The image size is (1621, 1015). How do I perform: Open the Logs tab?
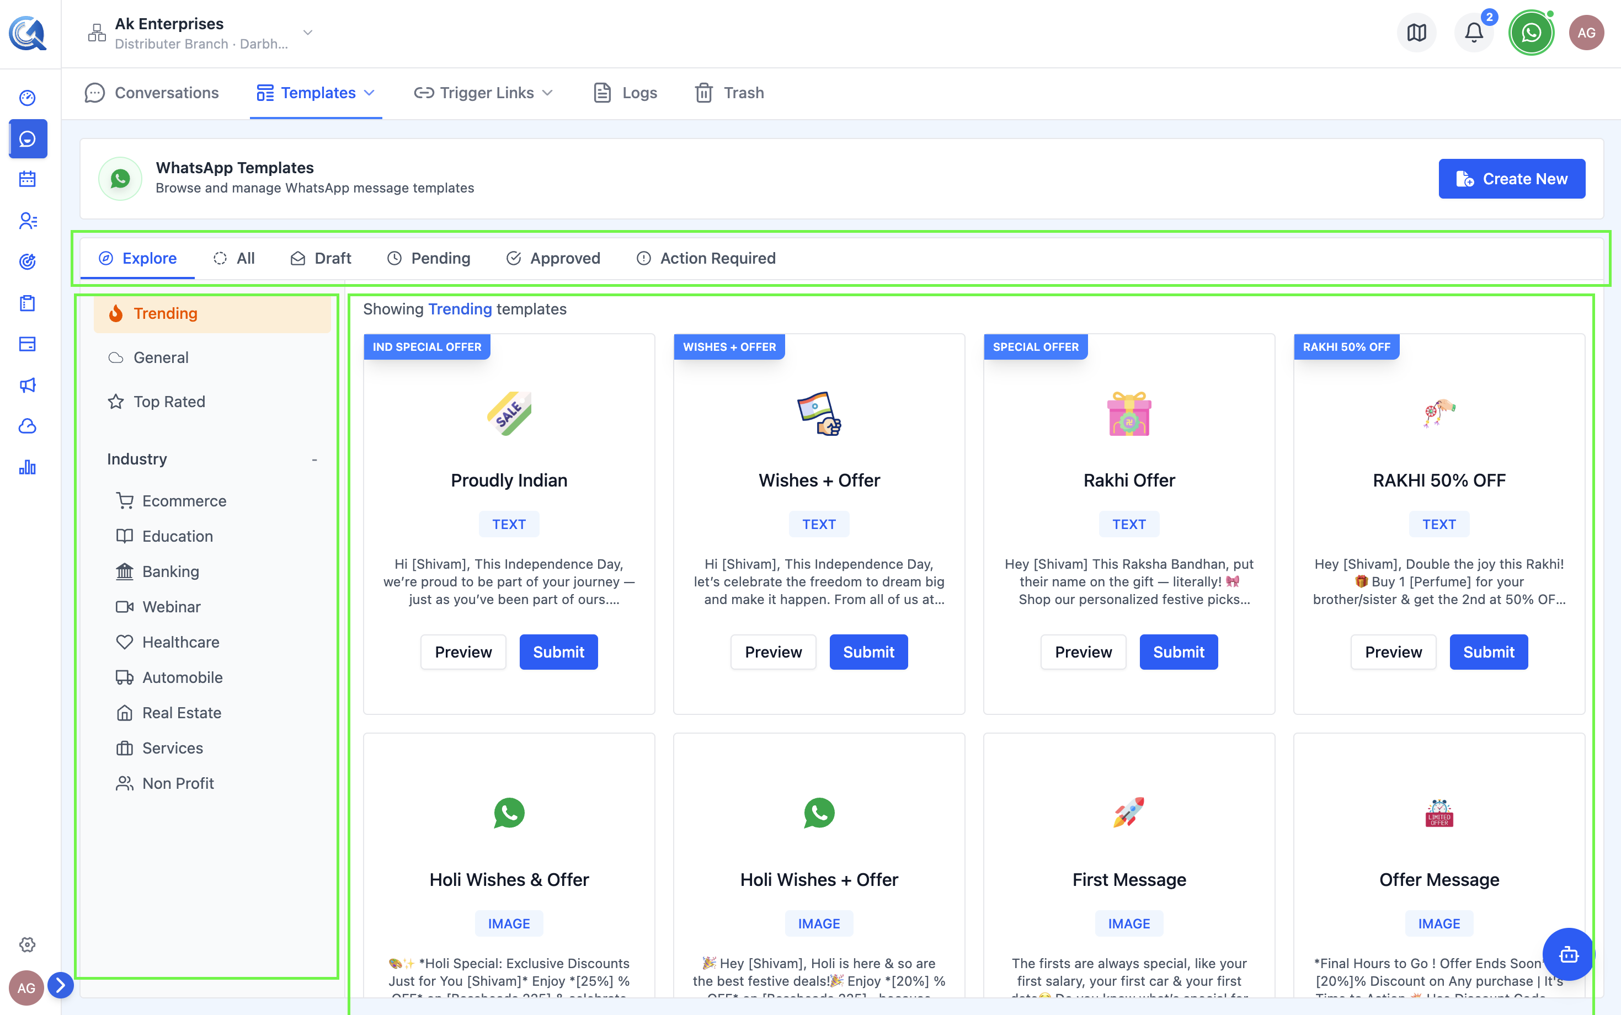click(626, 93)
